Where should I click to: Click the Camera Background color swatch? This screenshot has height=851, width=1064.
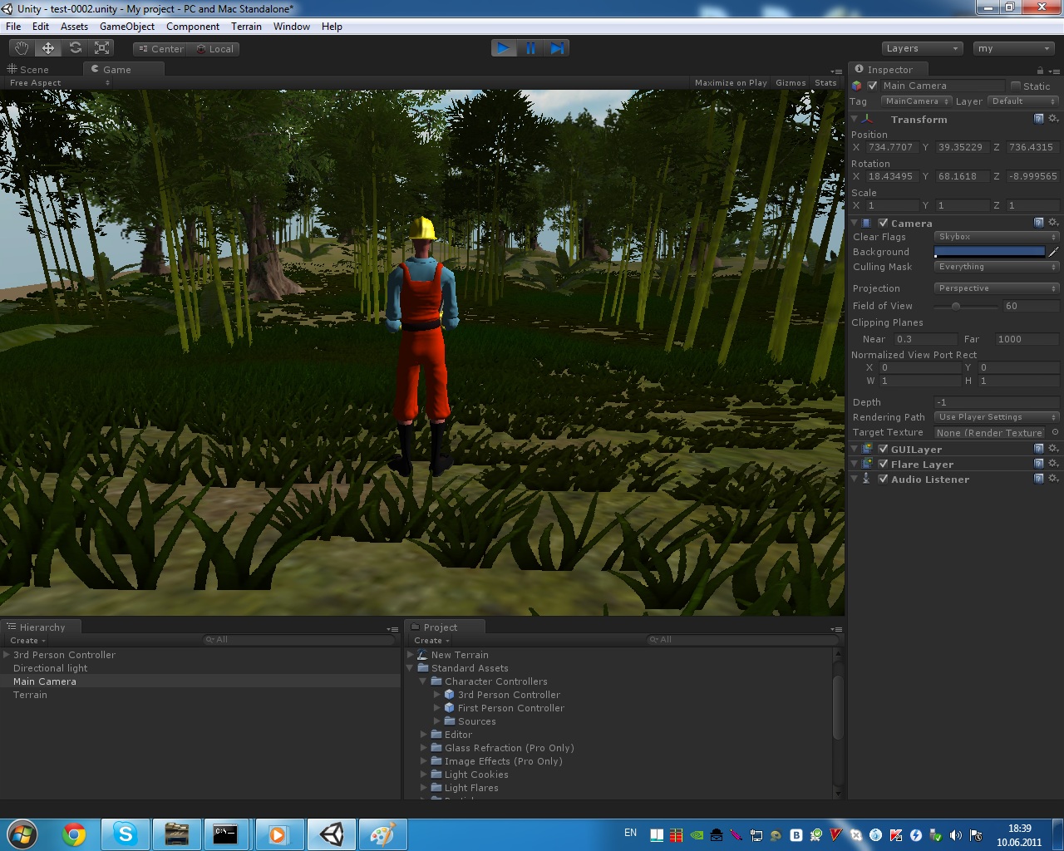click(x=990, y=252)
